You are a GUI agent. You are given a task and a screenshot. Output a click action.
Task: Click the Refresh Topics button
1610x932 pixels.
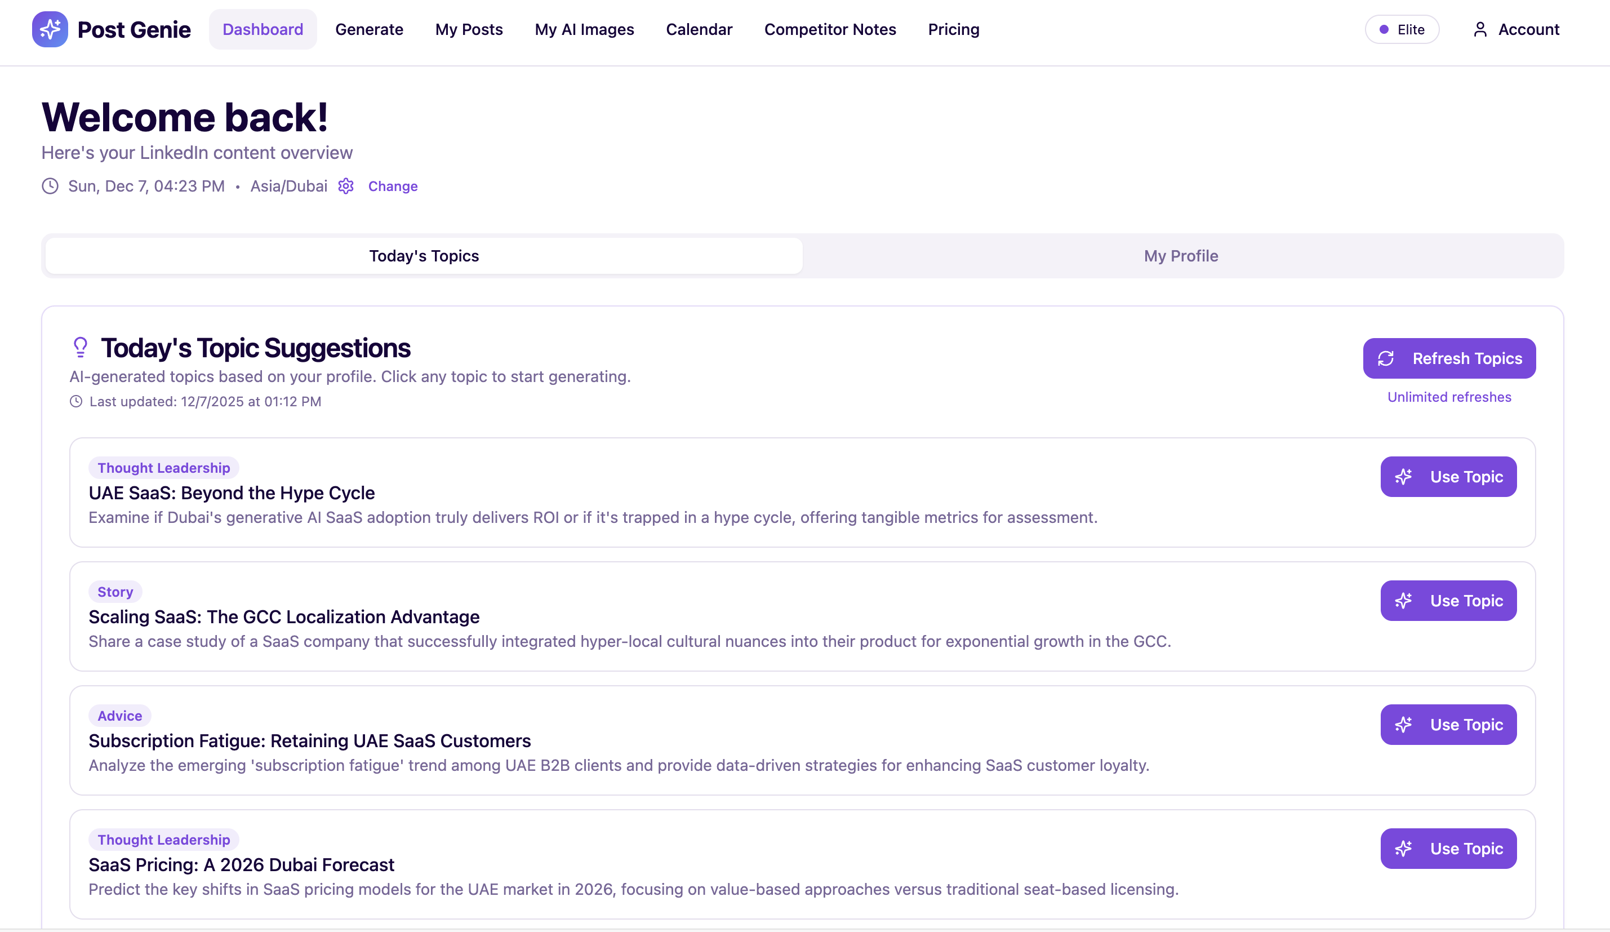point(1449,358)
